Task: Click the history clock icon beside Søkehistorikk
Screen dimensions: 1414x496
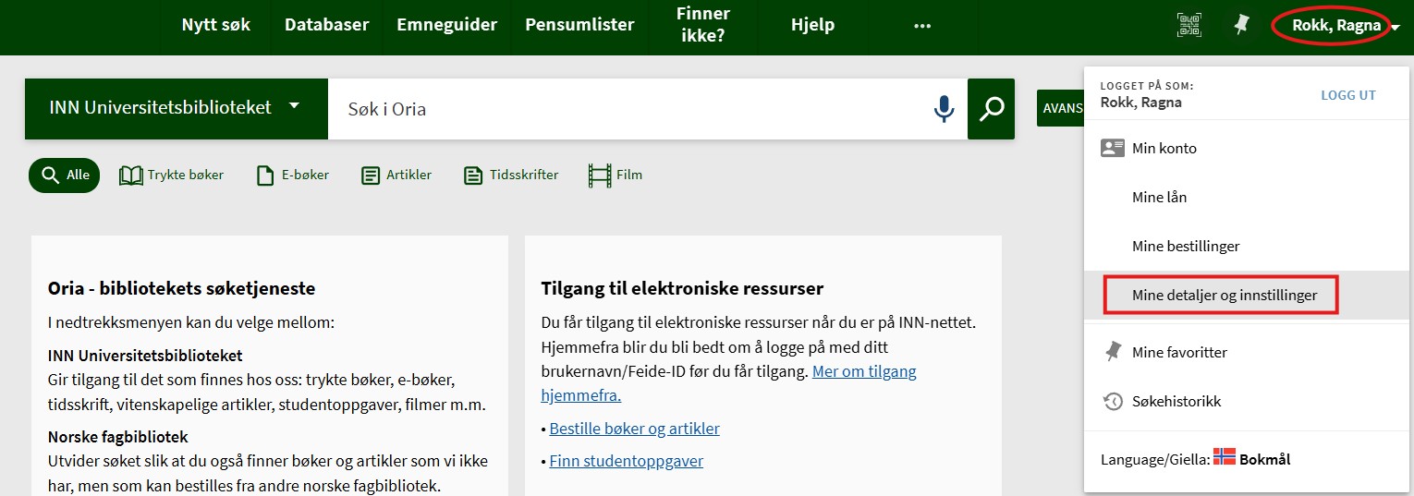Action: pyautogui.click(x=1113, y=402)
